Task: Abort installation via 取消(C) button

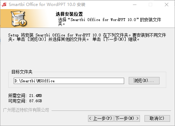Action: 157,119
